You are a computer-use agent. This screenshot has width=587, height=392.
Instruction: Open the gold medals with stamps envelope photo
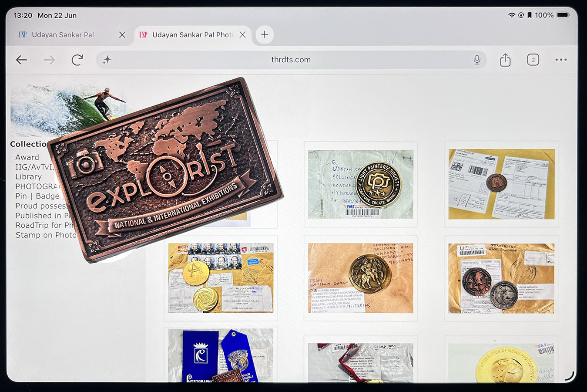(221, 278)
